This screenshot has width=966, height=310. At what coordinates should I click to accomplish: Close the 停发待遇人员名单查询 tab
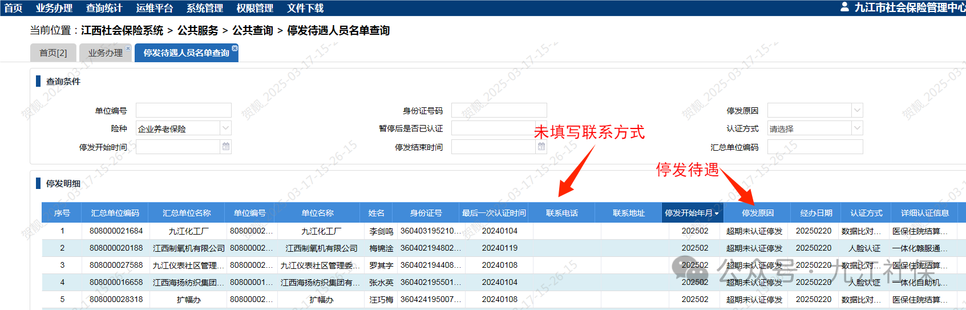point(235,49)
